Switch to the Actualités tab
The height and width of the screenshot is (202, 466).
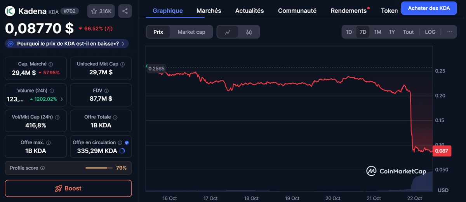tap(249, 11)
